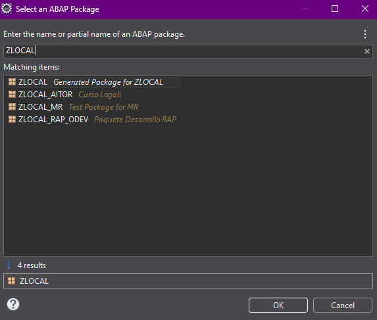Click the Test Package for MR description

pos(103,107)
